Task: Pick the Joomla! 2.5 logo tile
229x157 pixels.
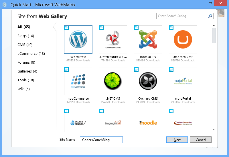Action: [148, 39]
